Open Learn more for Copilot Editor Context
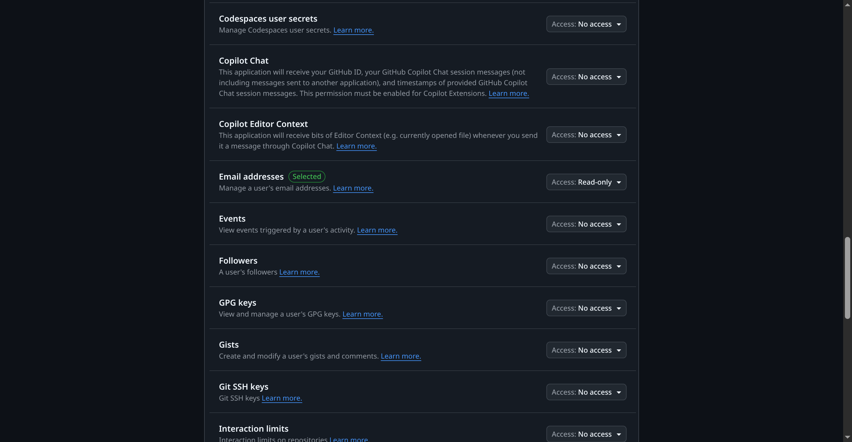The height and width of the screenshot is (442, 852). pyautogui.click(x=356, y=146)
